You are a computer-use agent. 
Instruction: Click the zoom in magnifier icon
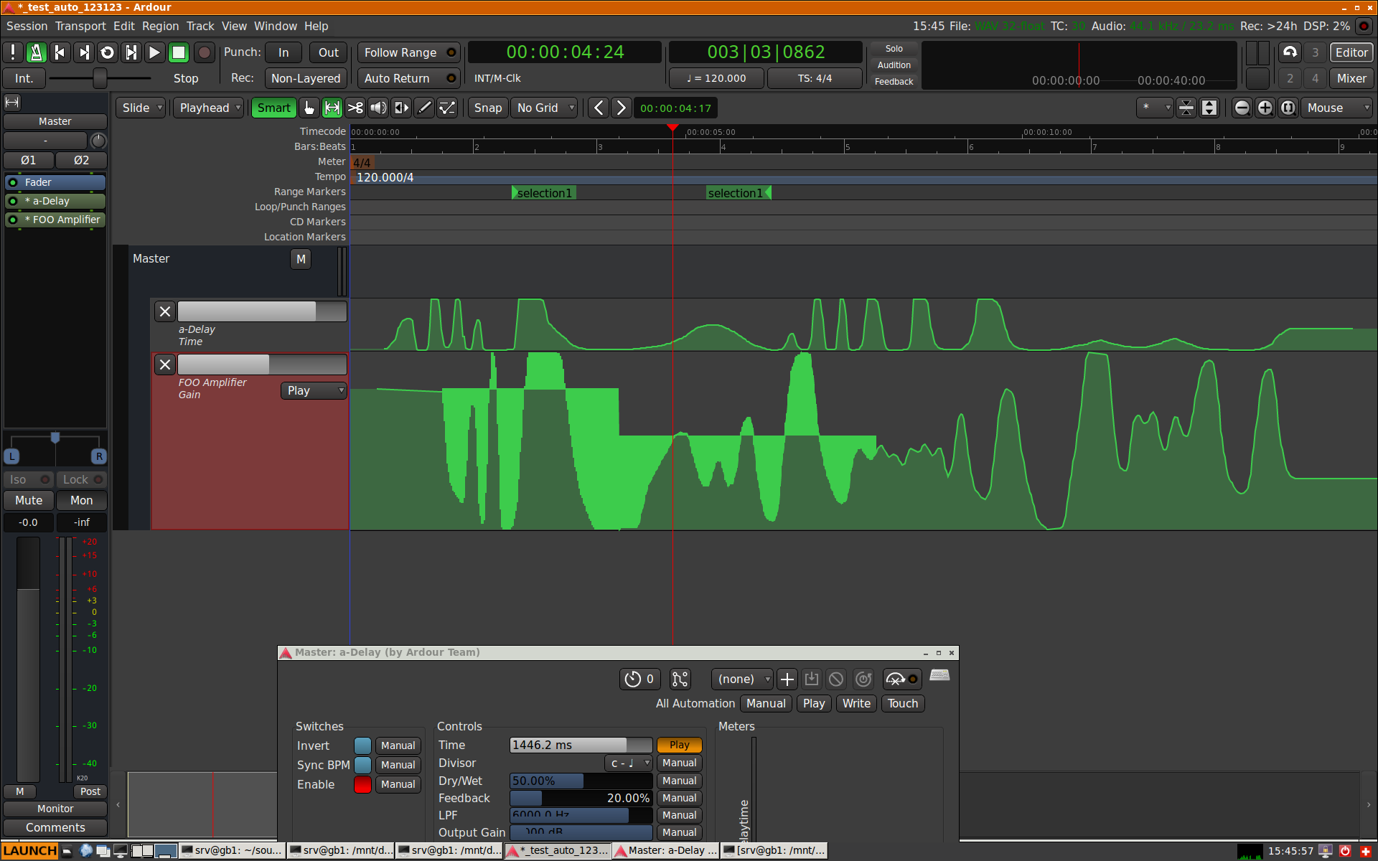1265,108
